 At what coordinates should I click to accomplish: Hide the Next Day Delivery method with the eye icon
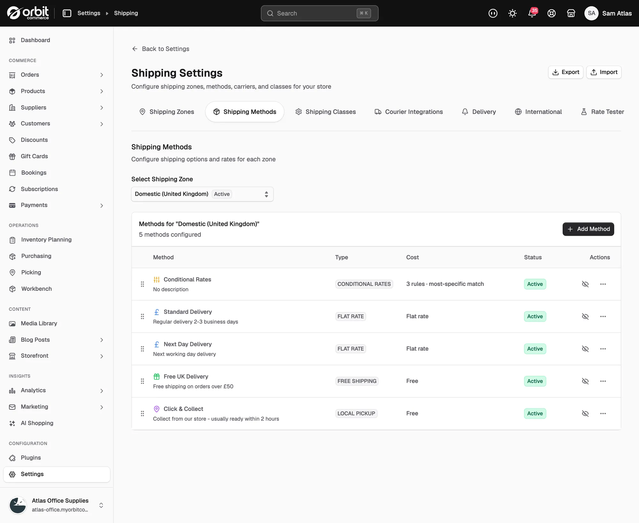pos(585,349)
